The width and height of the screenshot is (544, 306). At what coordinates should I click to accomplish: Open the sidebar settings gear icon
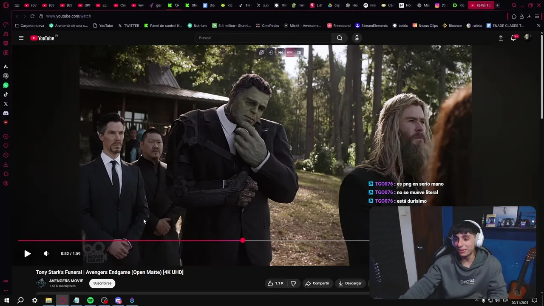point(6,183)
